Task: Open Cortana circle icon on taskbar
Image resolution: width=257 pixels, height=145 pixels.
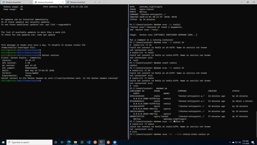Action: pyautogui.click(x=55, y=142)
